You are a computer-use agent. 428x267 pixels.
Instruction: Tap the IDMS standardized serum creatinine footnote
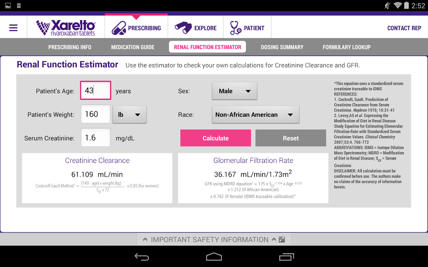point(369,86)
